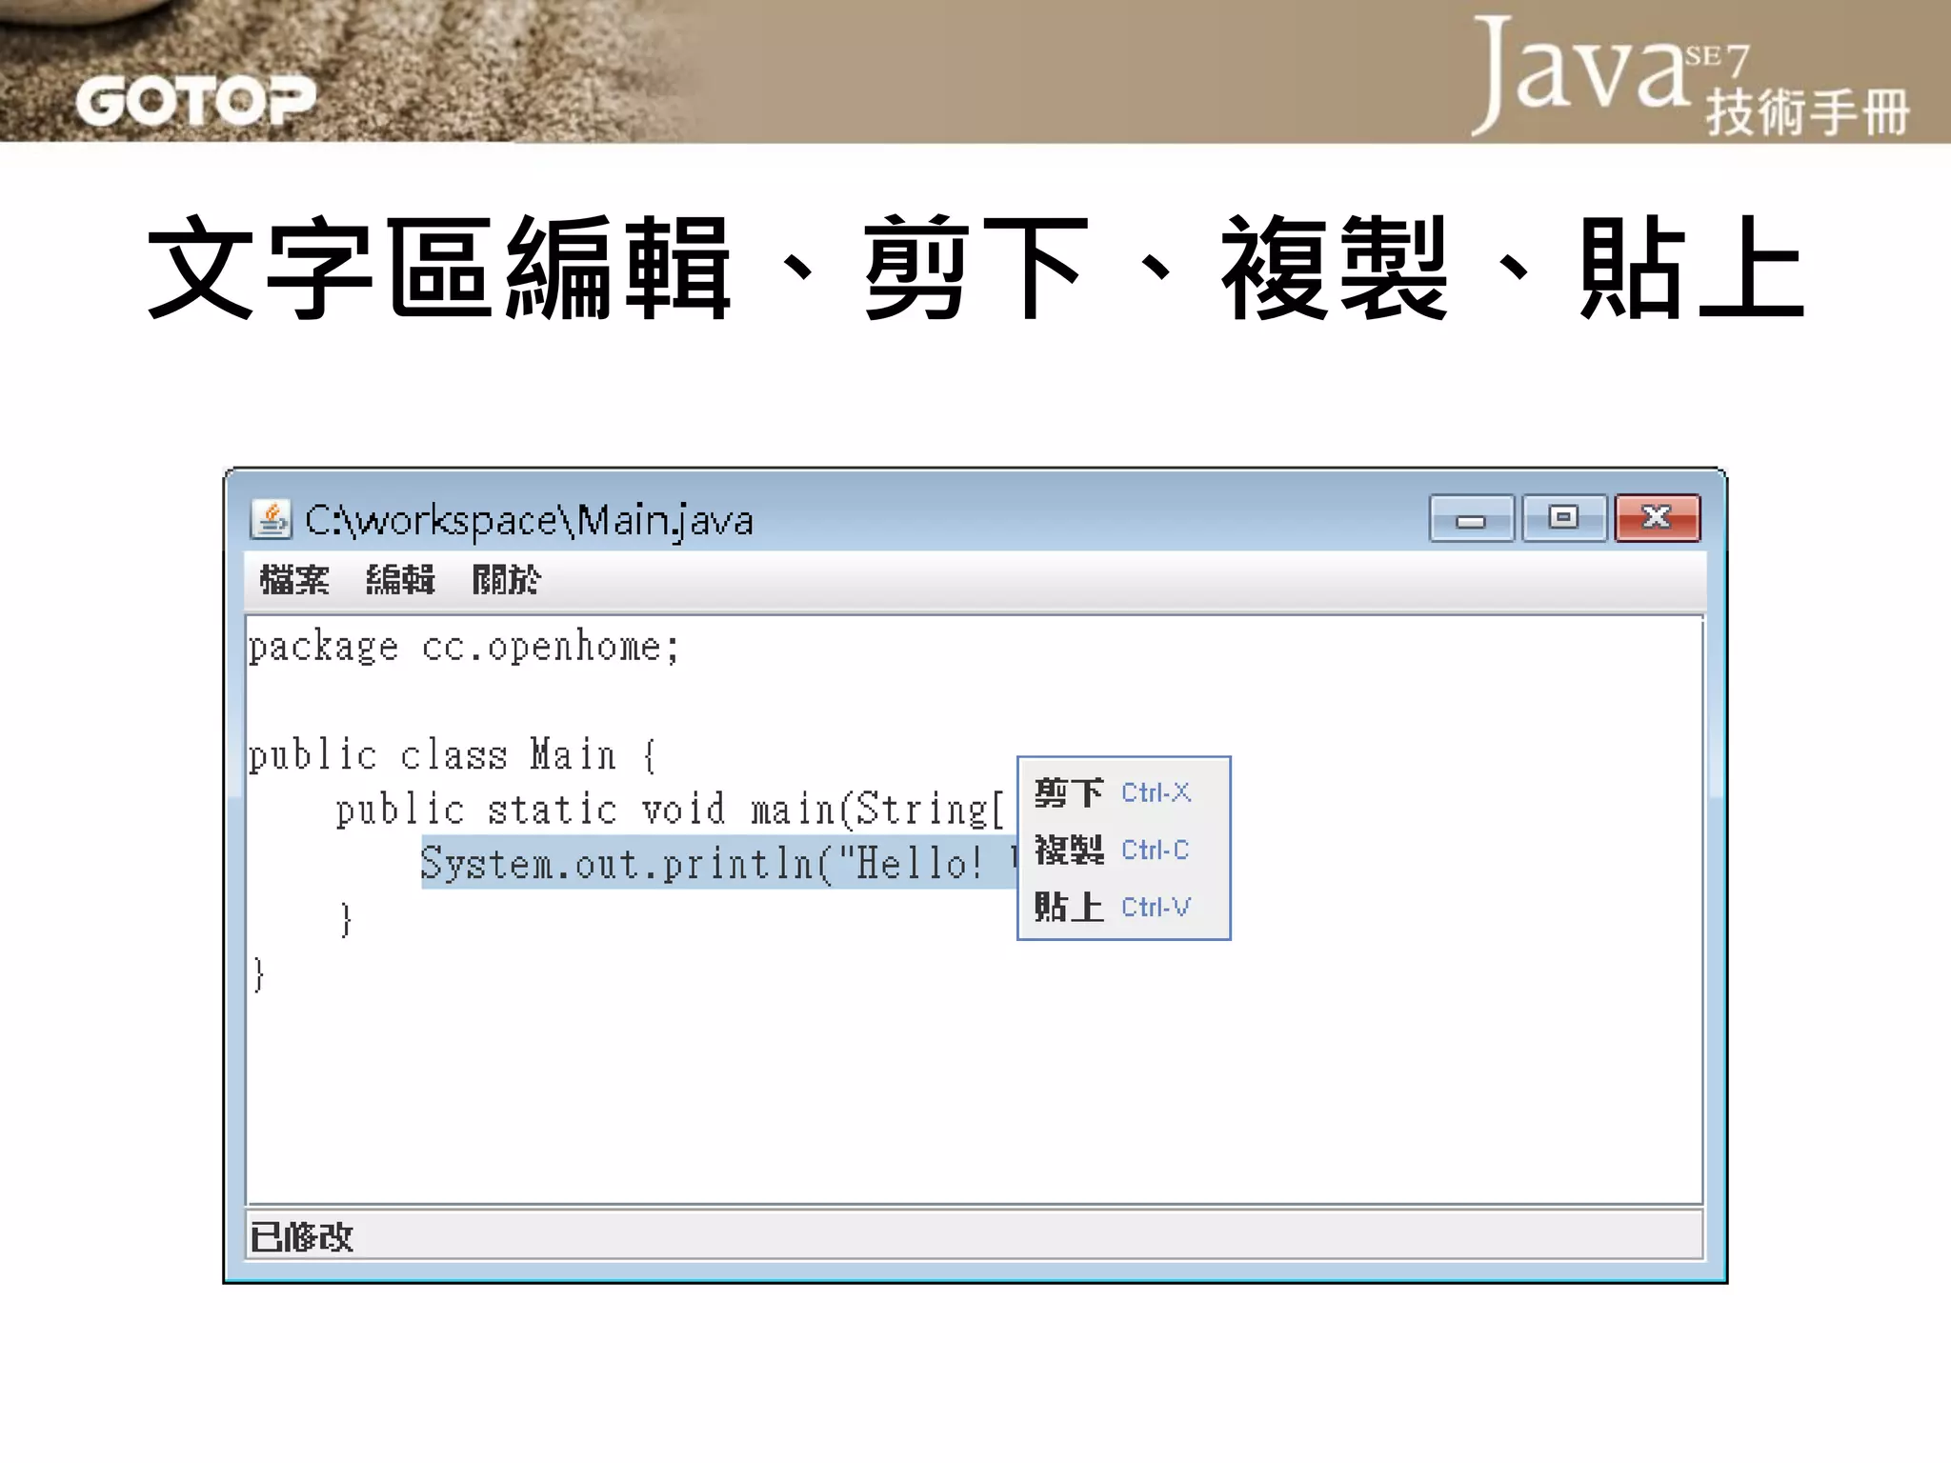Image resolution: width=1951 pixels, height=1463 pixels.
Task: Close the Main.java editor window
Action: coord(1657,518)
